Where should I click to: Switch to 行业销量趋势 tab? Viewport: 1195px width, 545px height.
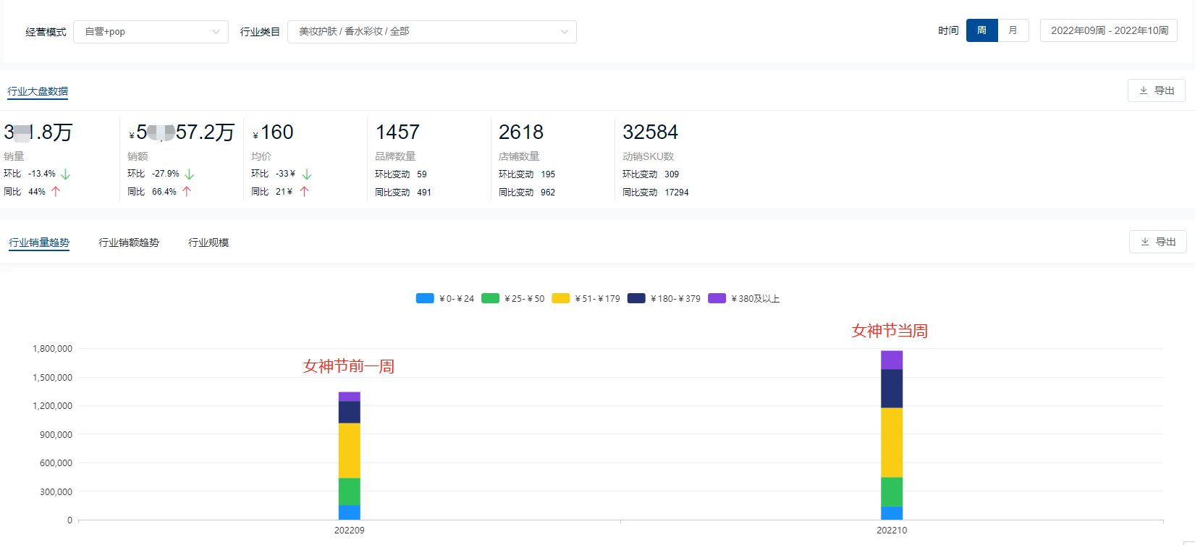coord(39,242)
